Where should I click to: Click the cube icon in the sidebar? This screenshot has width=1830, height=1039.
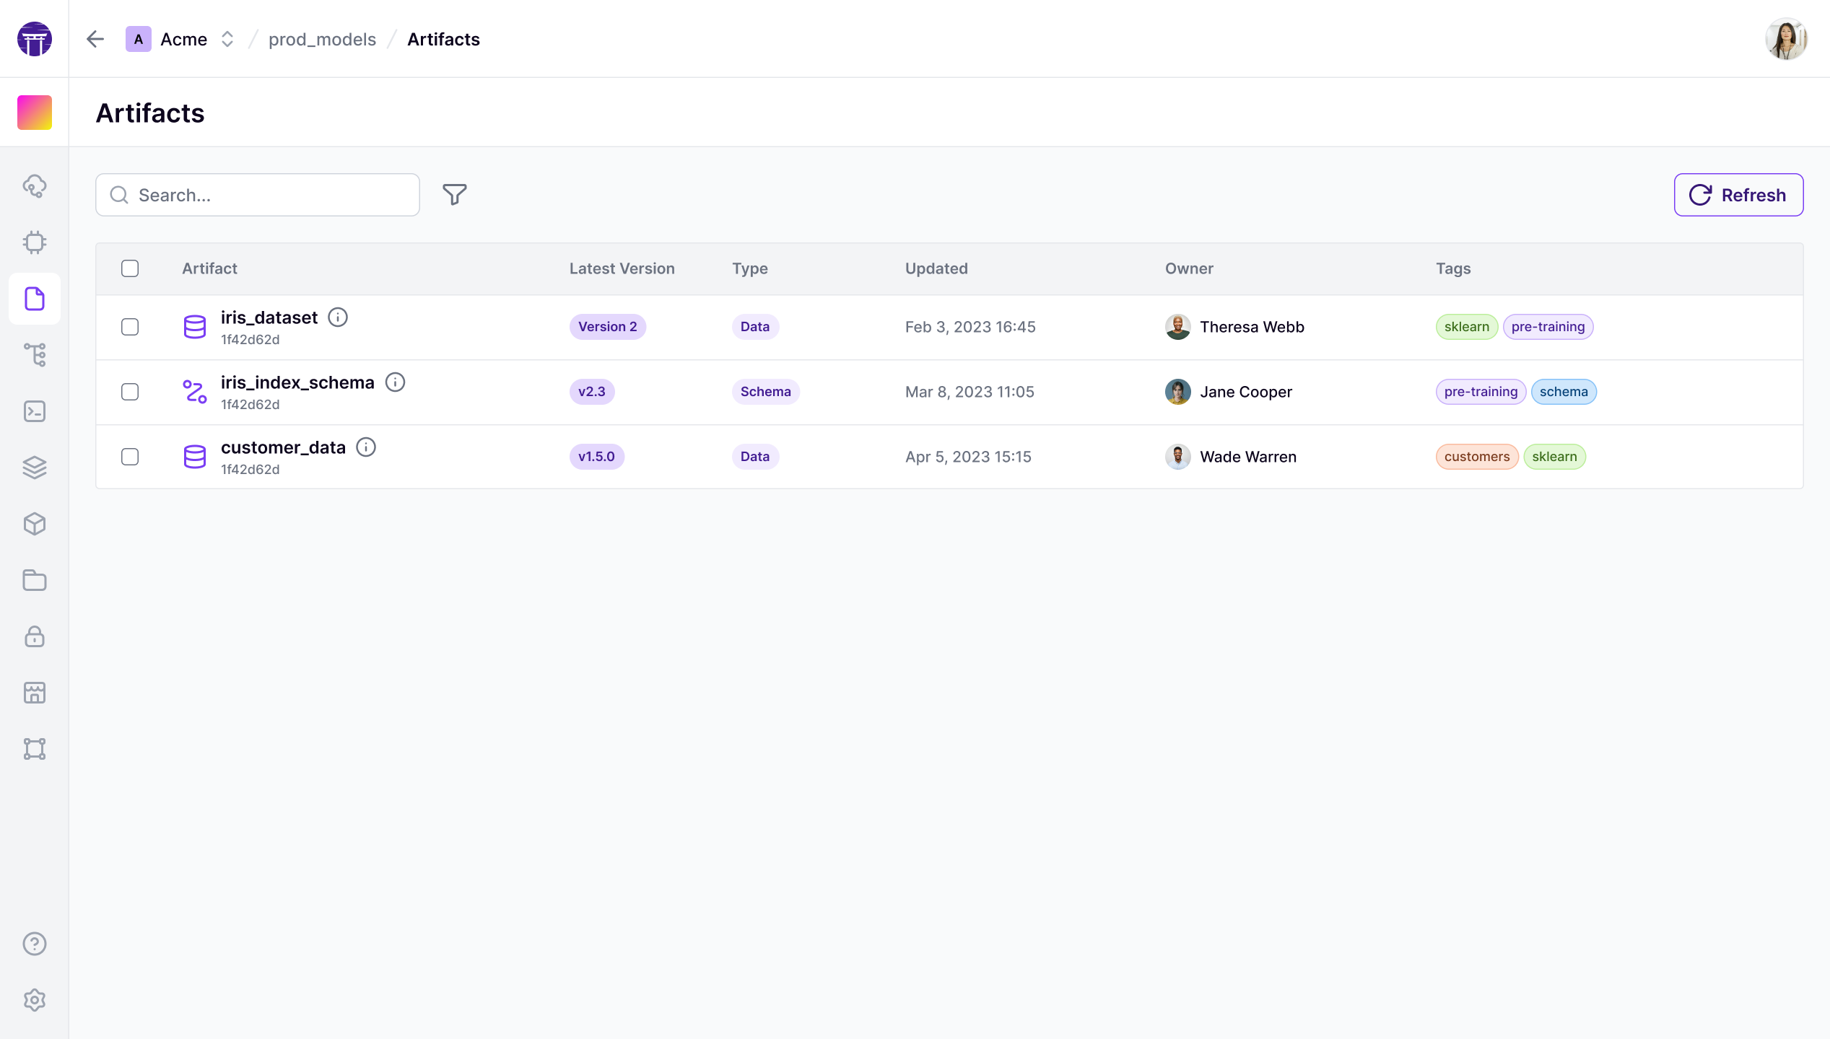[35, 524]
